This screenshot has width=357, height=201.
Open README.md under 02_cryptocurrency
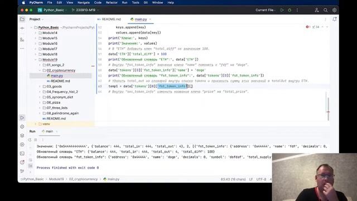coord(60,81)
